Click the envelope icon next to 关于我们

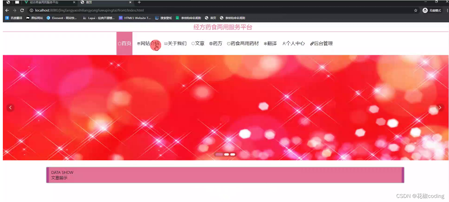165,44
